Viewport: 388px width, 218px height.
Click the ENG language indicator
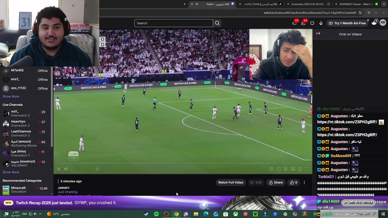pyautogui.click(x=25, y=214)
